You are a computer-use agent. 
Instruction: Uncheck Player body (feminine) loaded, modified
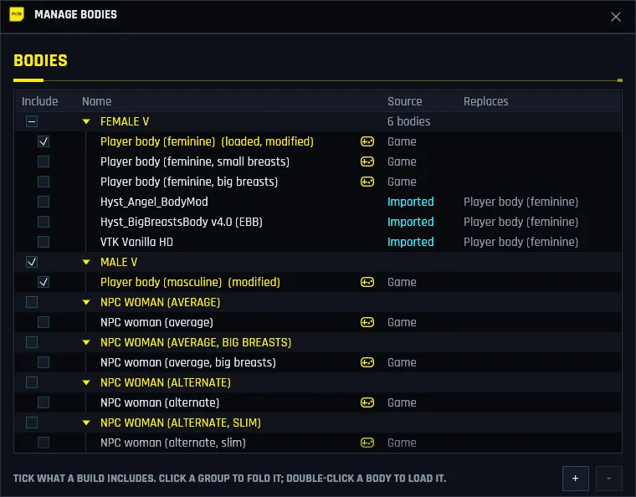[x=44, y=141]
